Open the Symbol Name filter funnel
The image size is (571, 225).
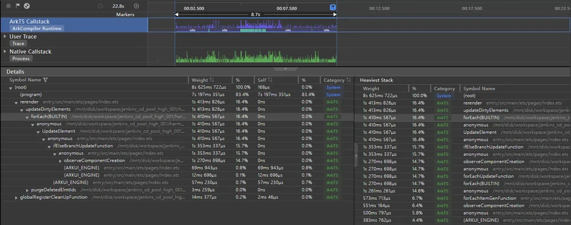pos(45,80)
